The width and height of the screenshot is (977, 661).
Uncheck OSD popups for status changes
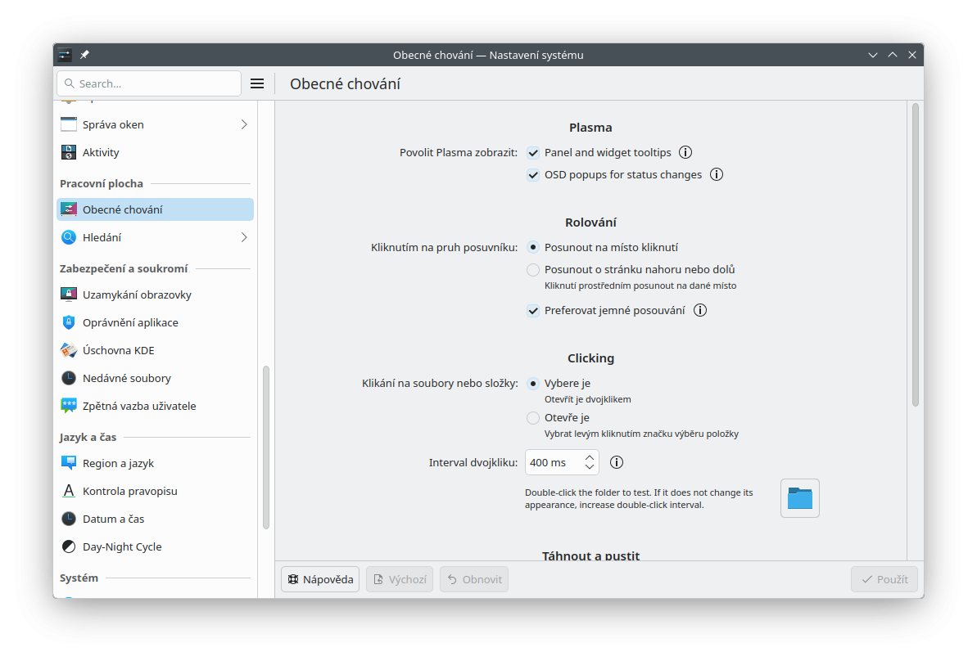click(x=533, y=175)
